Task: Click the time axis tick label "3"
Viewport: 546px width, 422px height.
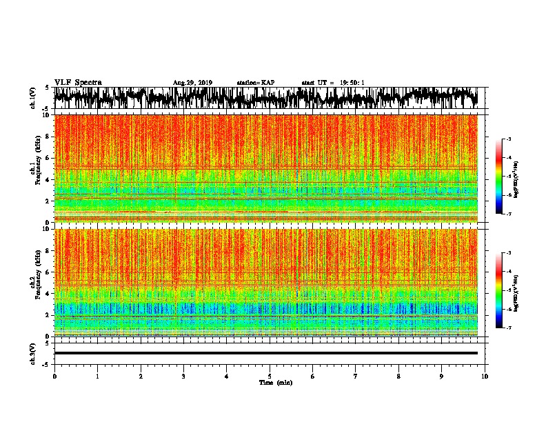Action: pos(183,376)
